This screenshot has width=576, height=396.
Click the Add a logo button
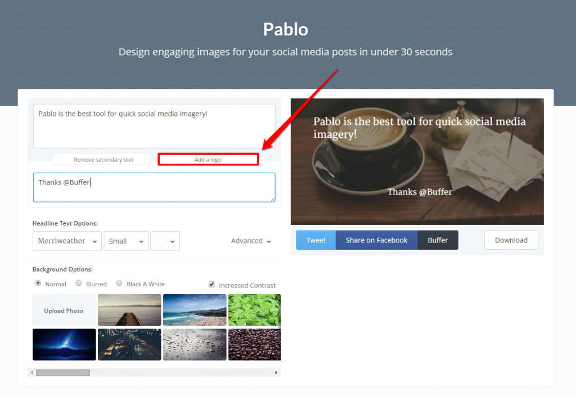[208, 160]
